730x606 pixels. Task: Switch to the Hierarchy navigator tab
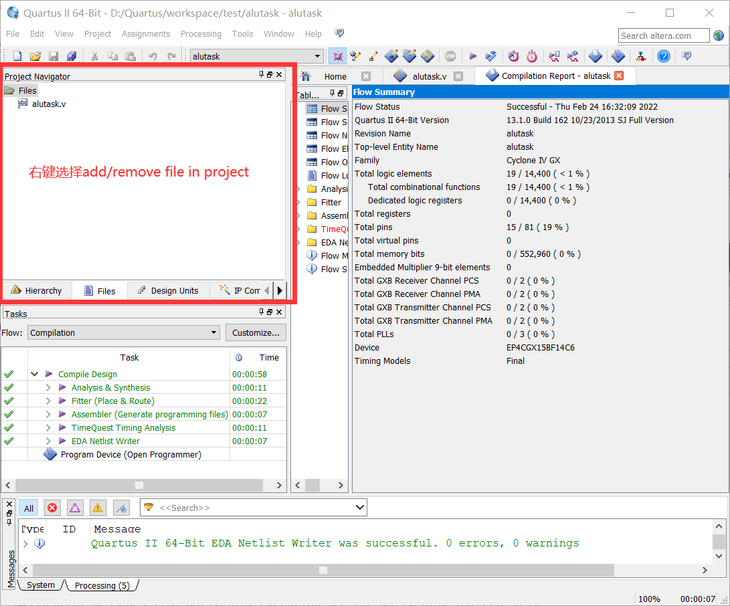(37, 290)
